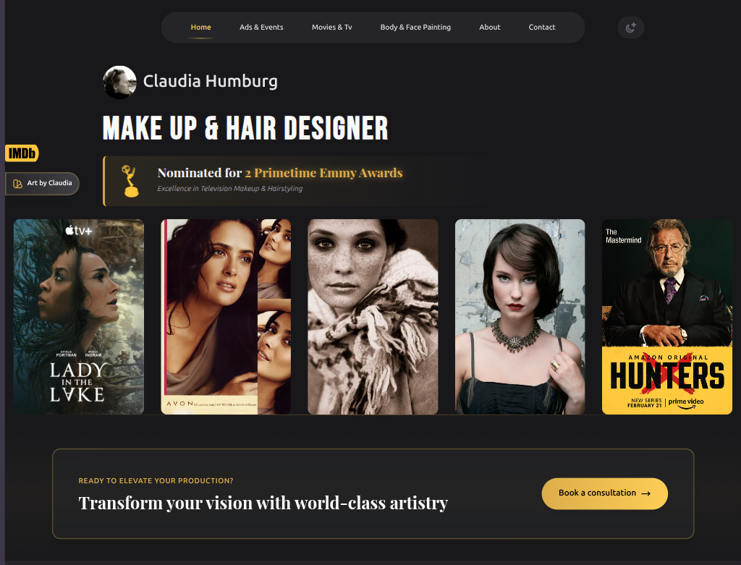This screenshot has width=741, height=565.
Task: Navigate to Body & Face Painting
Action: (415, 27)
